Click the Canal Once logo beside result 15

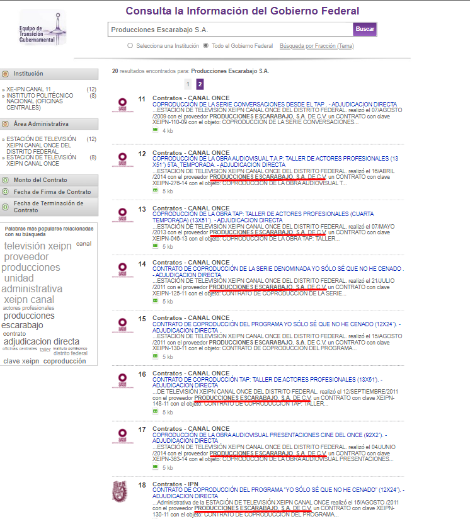[122, 325]
